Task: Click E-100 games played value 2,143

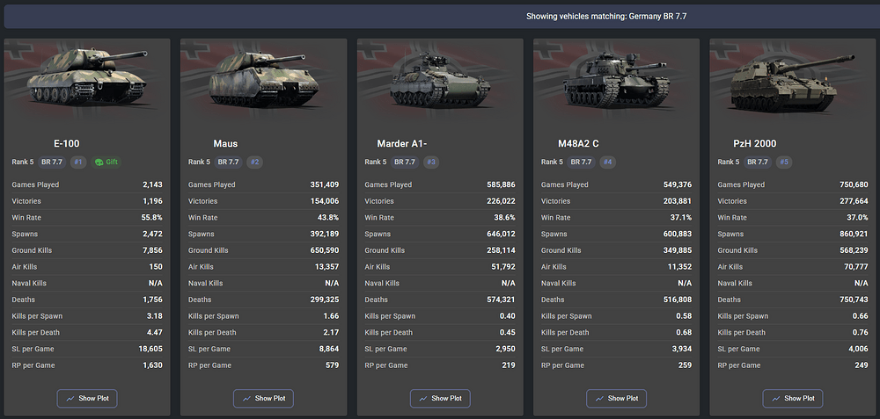Action: click(152, 184)
